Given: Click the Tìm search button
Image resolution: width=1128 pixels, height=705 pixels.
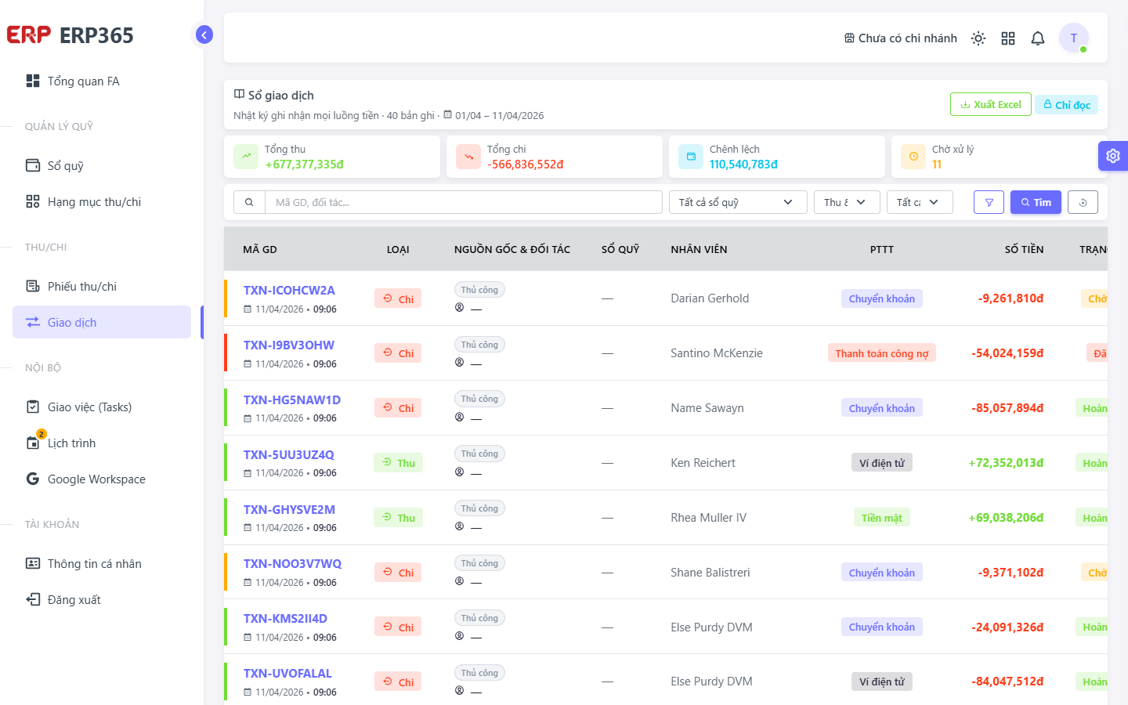Looking at the screenshot, I should (x=1036, y=202).
